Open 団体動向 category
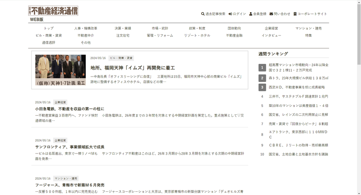361x195 pixels. [x=234, y=28]
